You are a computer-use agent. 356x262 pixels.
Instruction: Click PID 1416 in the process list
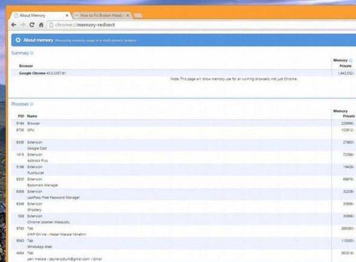[x=20, y=154]
